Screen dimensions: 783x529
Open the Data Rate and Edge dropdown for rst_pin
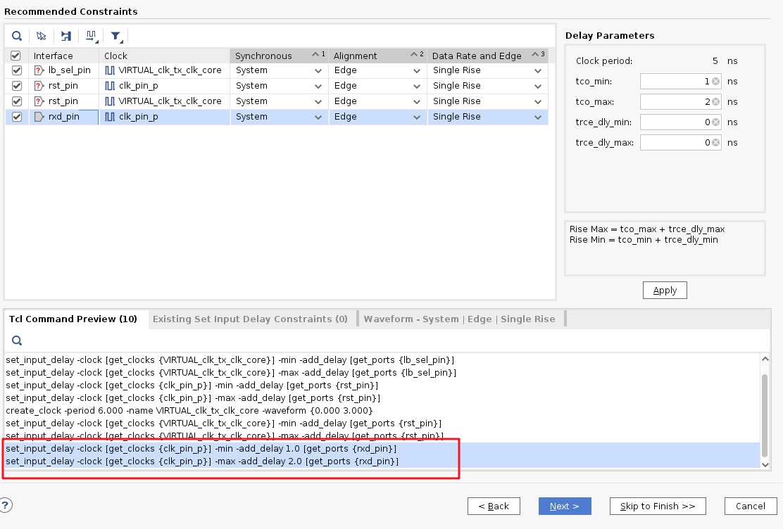click(x=539, y=85)
